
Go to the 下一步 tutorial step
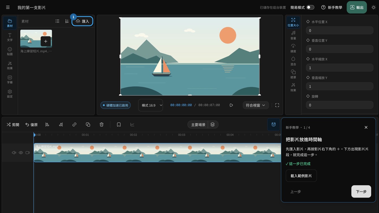pyautogui.click(x=361, y=192)
